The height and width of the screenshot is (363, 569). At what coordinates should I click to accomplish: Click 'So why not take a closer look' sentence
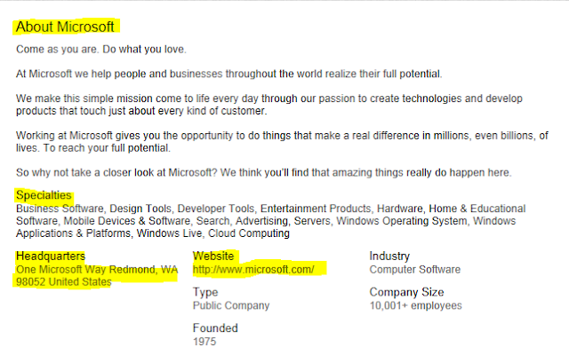(x=263, y=172)
